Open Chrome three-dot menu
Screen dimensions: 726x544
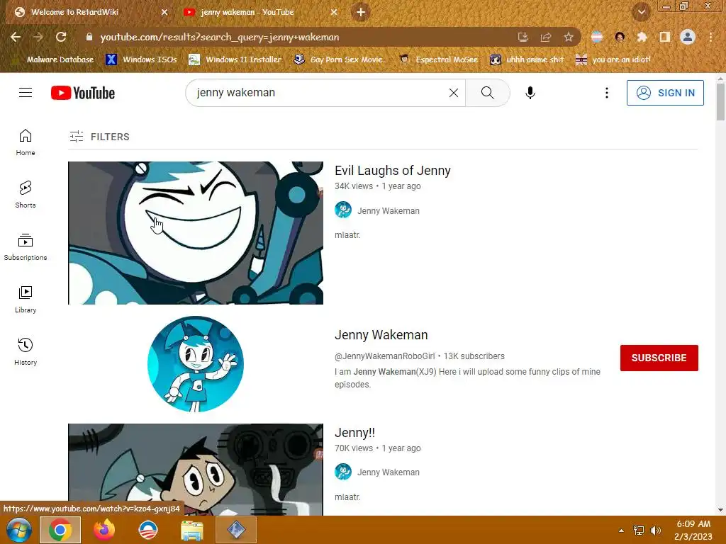[x=710, y=37]
